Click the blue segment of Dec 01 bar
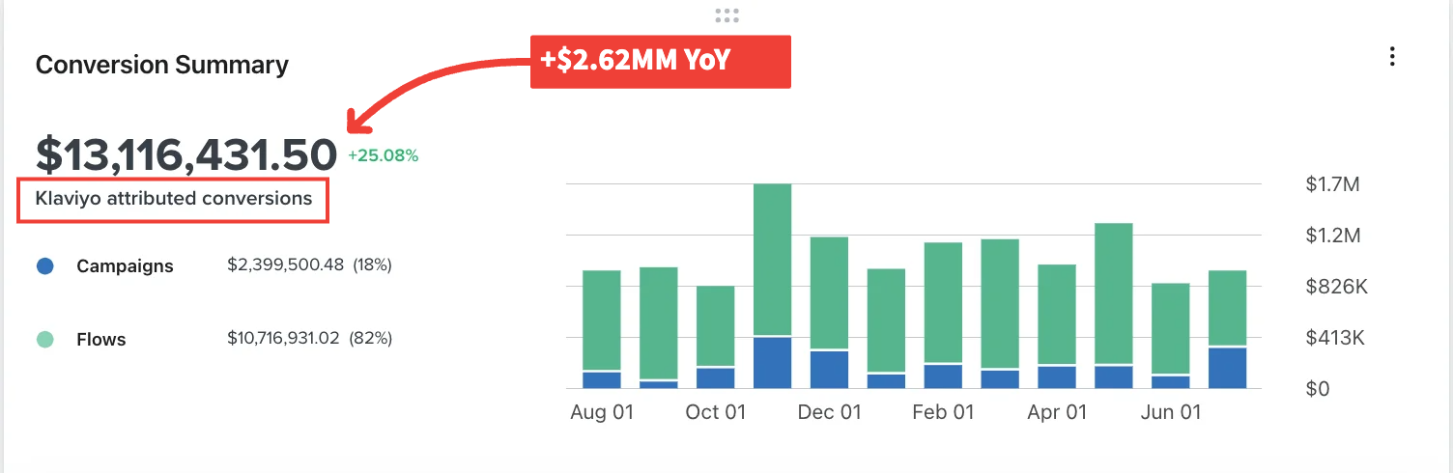 [829, 370]
